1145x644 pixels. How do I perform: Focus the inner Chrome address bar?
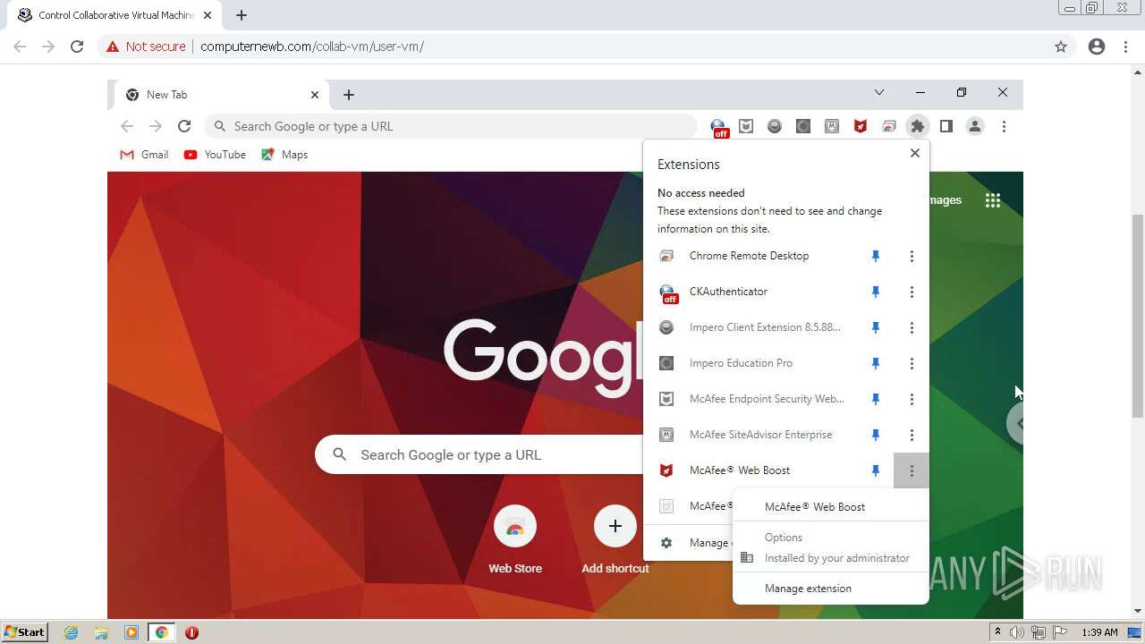[453, 126]
